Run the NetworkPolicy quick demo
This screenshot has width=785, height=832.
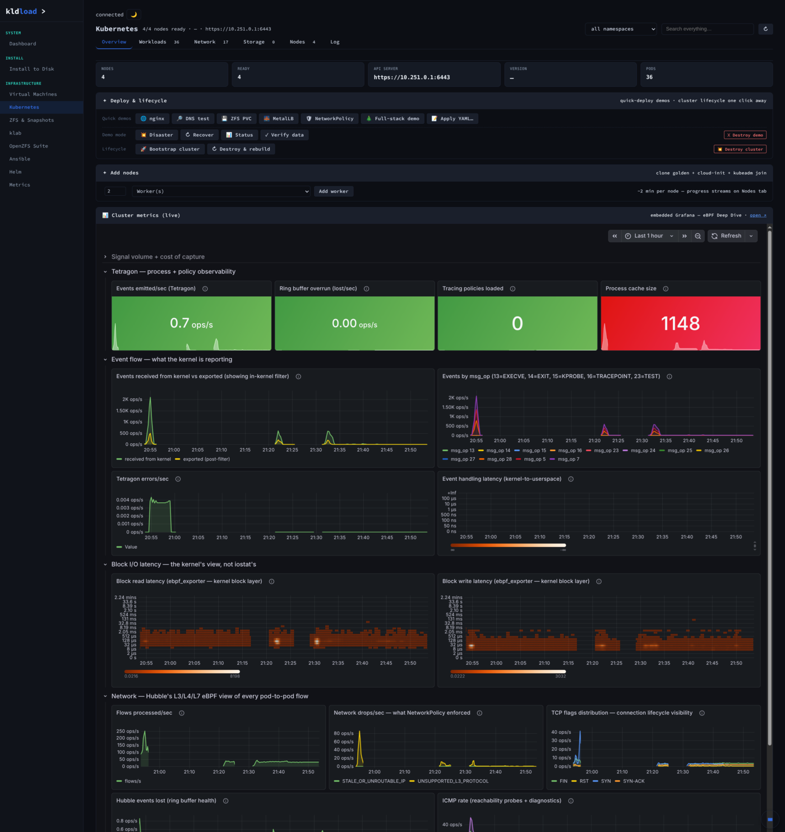pyautogui.click(x=330, y=118)
